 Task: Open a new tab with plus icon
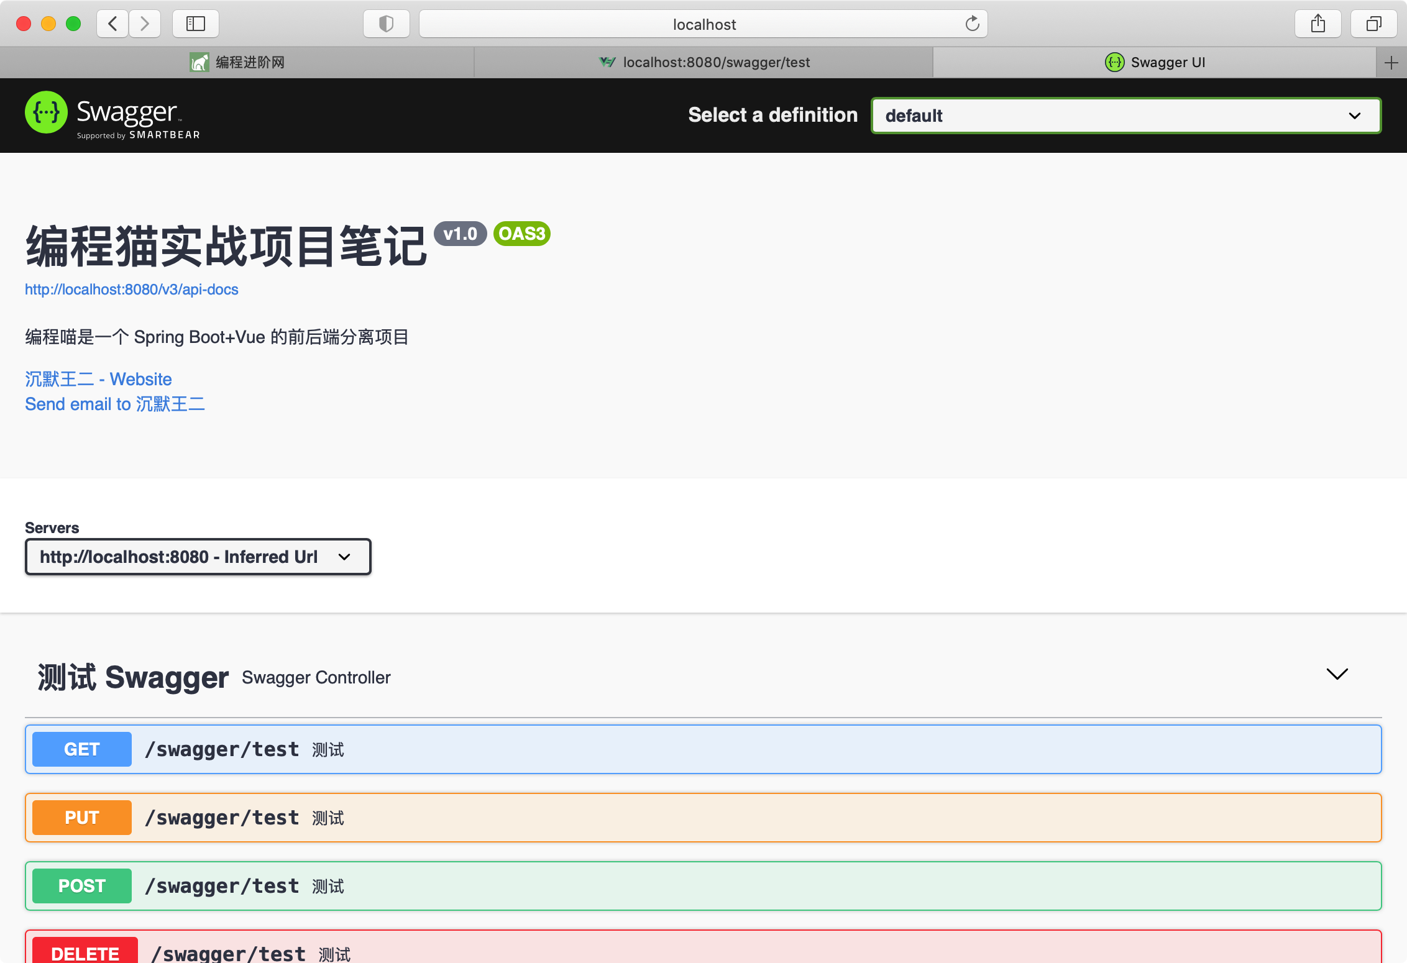[x=1391, y=63]
